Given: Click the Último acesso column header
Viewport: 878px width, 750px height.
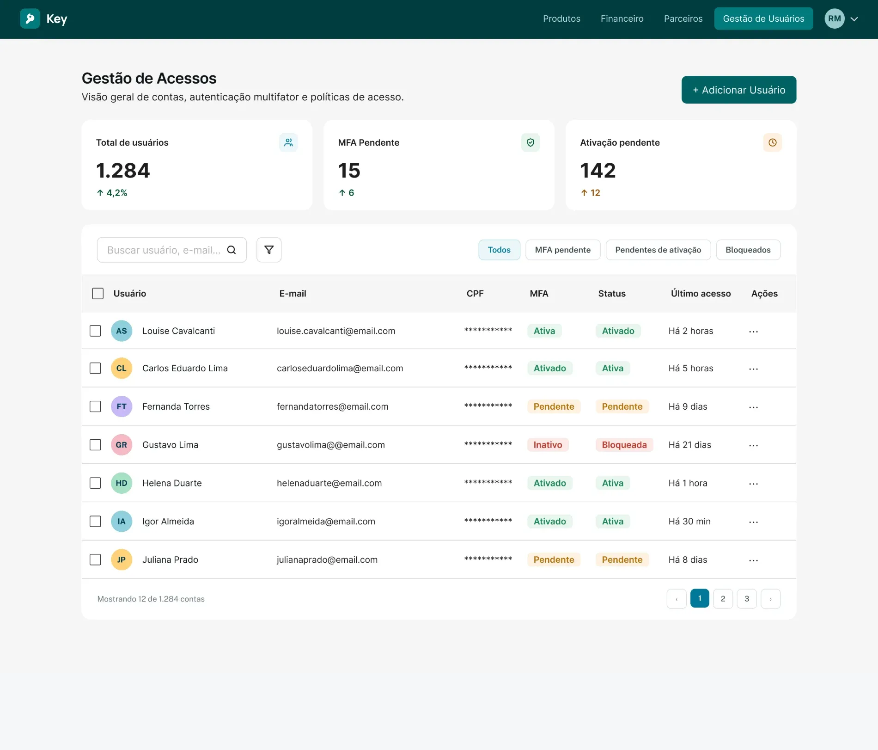Looking at the screenshot, I should click(701, 294).
